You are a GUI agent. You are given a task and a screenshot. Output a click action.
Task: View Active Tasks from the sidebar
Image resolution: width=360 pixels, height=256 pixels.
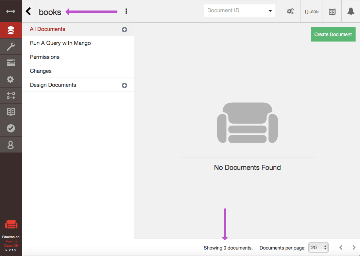click(11, 63)
